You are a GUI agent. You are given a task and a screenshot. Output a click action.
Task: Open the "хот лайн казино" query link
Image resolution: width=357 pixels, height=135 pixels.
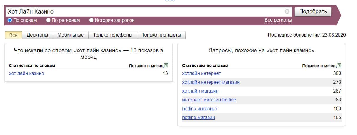pos(27,73)
